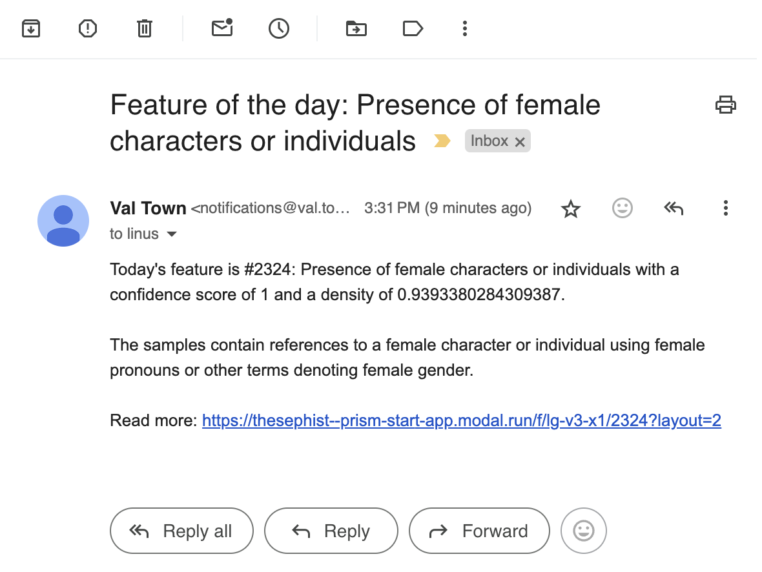Mark the email as unread
The width and height of the screenshot is (762, 572).
222,28
